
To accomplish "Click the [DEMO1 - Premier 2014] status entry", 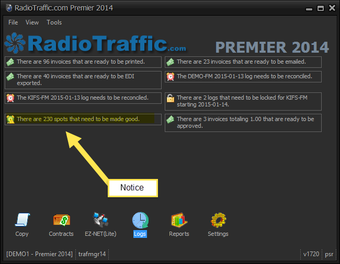I will click(39, 254).
